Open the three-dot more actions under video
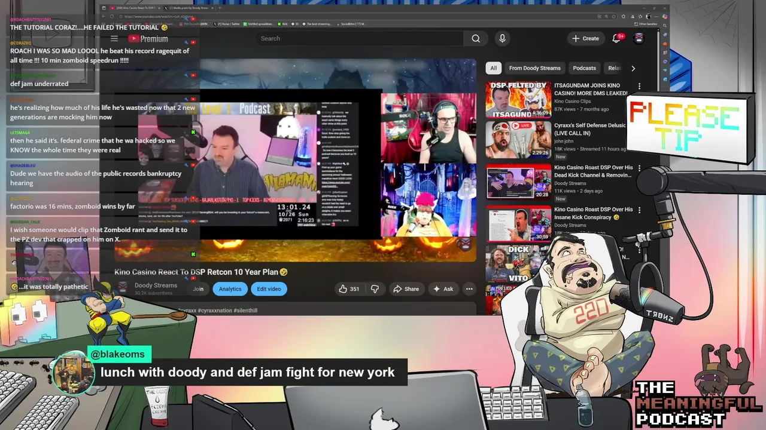This screenshot has height=430, width=766. pos(469,289)
